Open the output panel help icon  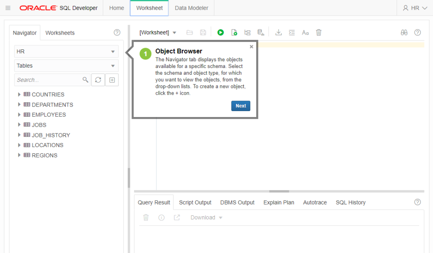[417, 202]
